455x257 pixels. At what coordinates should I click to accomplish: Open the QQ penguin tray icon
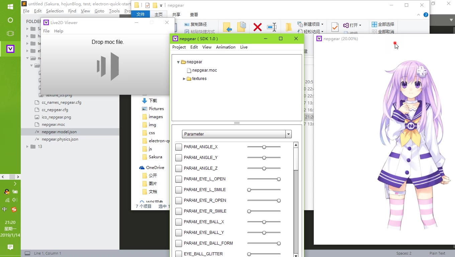pos(7,192)
